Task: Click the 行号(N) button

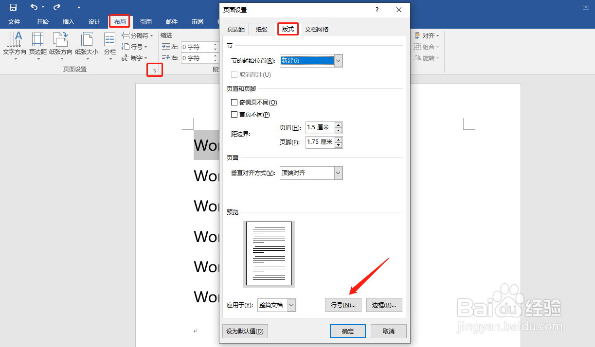Action: click(x=343, y=305)
